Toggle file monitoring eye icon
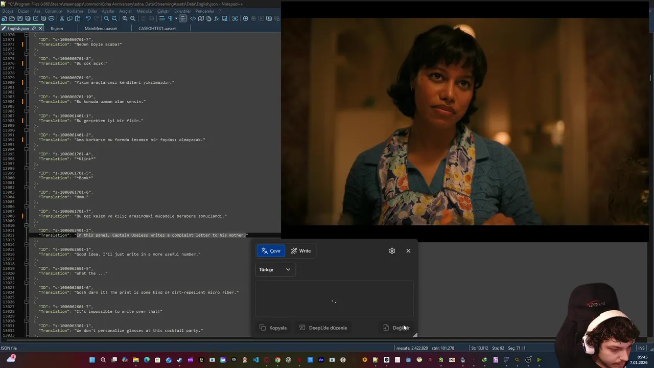654x368 pixels. pos(235,18)
